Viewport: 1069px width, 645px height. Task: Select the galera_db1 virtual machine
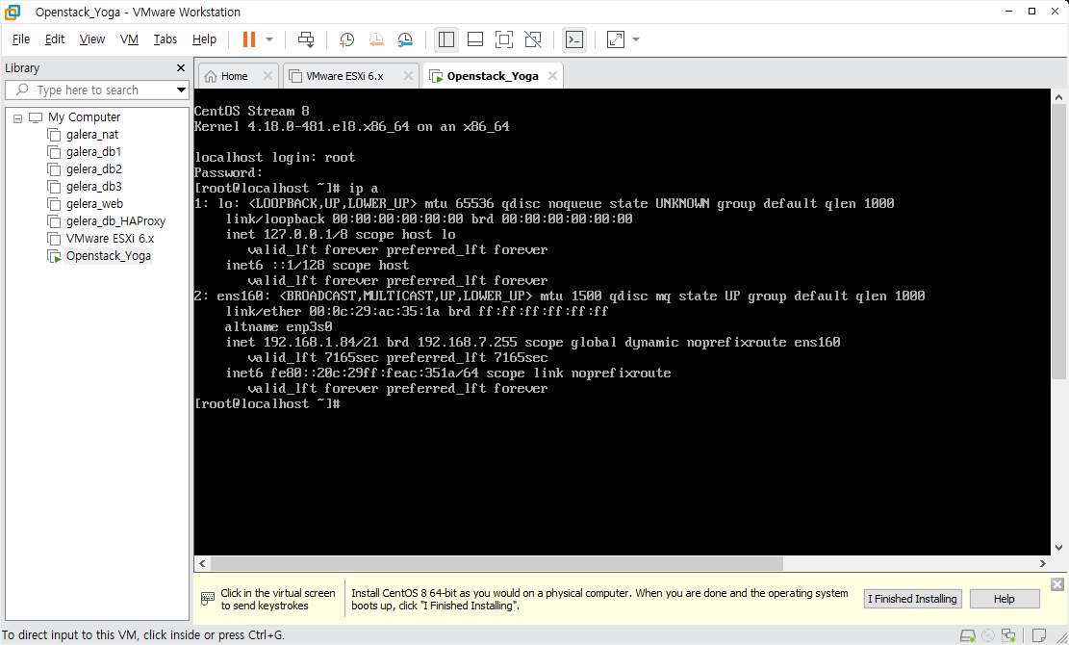point(93,152)
